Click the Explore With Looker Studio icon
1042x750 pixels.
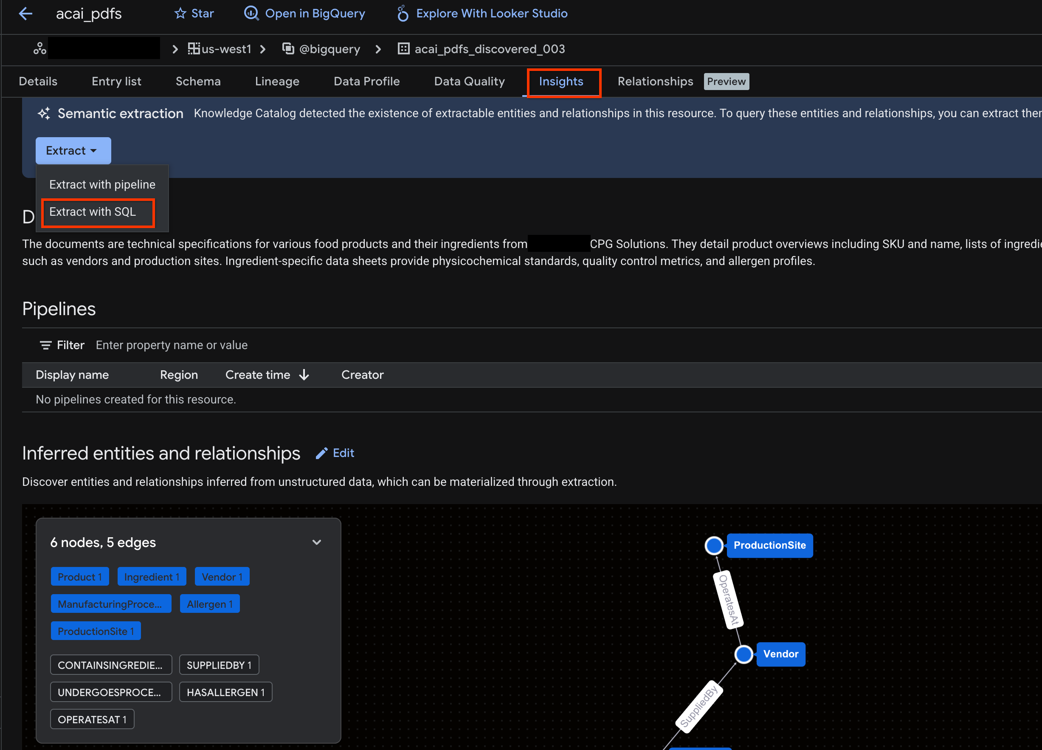click(x=402, y=13)
